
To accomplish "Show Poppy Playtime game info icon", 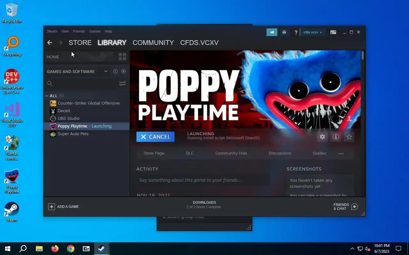I will click(x=336, y=137).
